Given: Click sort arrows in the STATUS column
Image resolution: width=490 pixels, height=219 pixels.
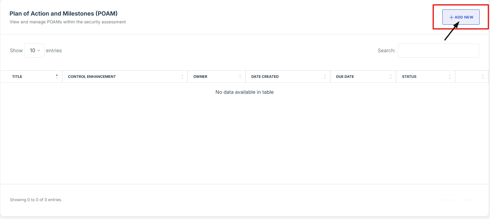Looking at the screenshot, I should point(450,77).
